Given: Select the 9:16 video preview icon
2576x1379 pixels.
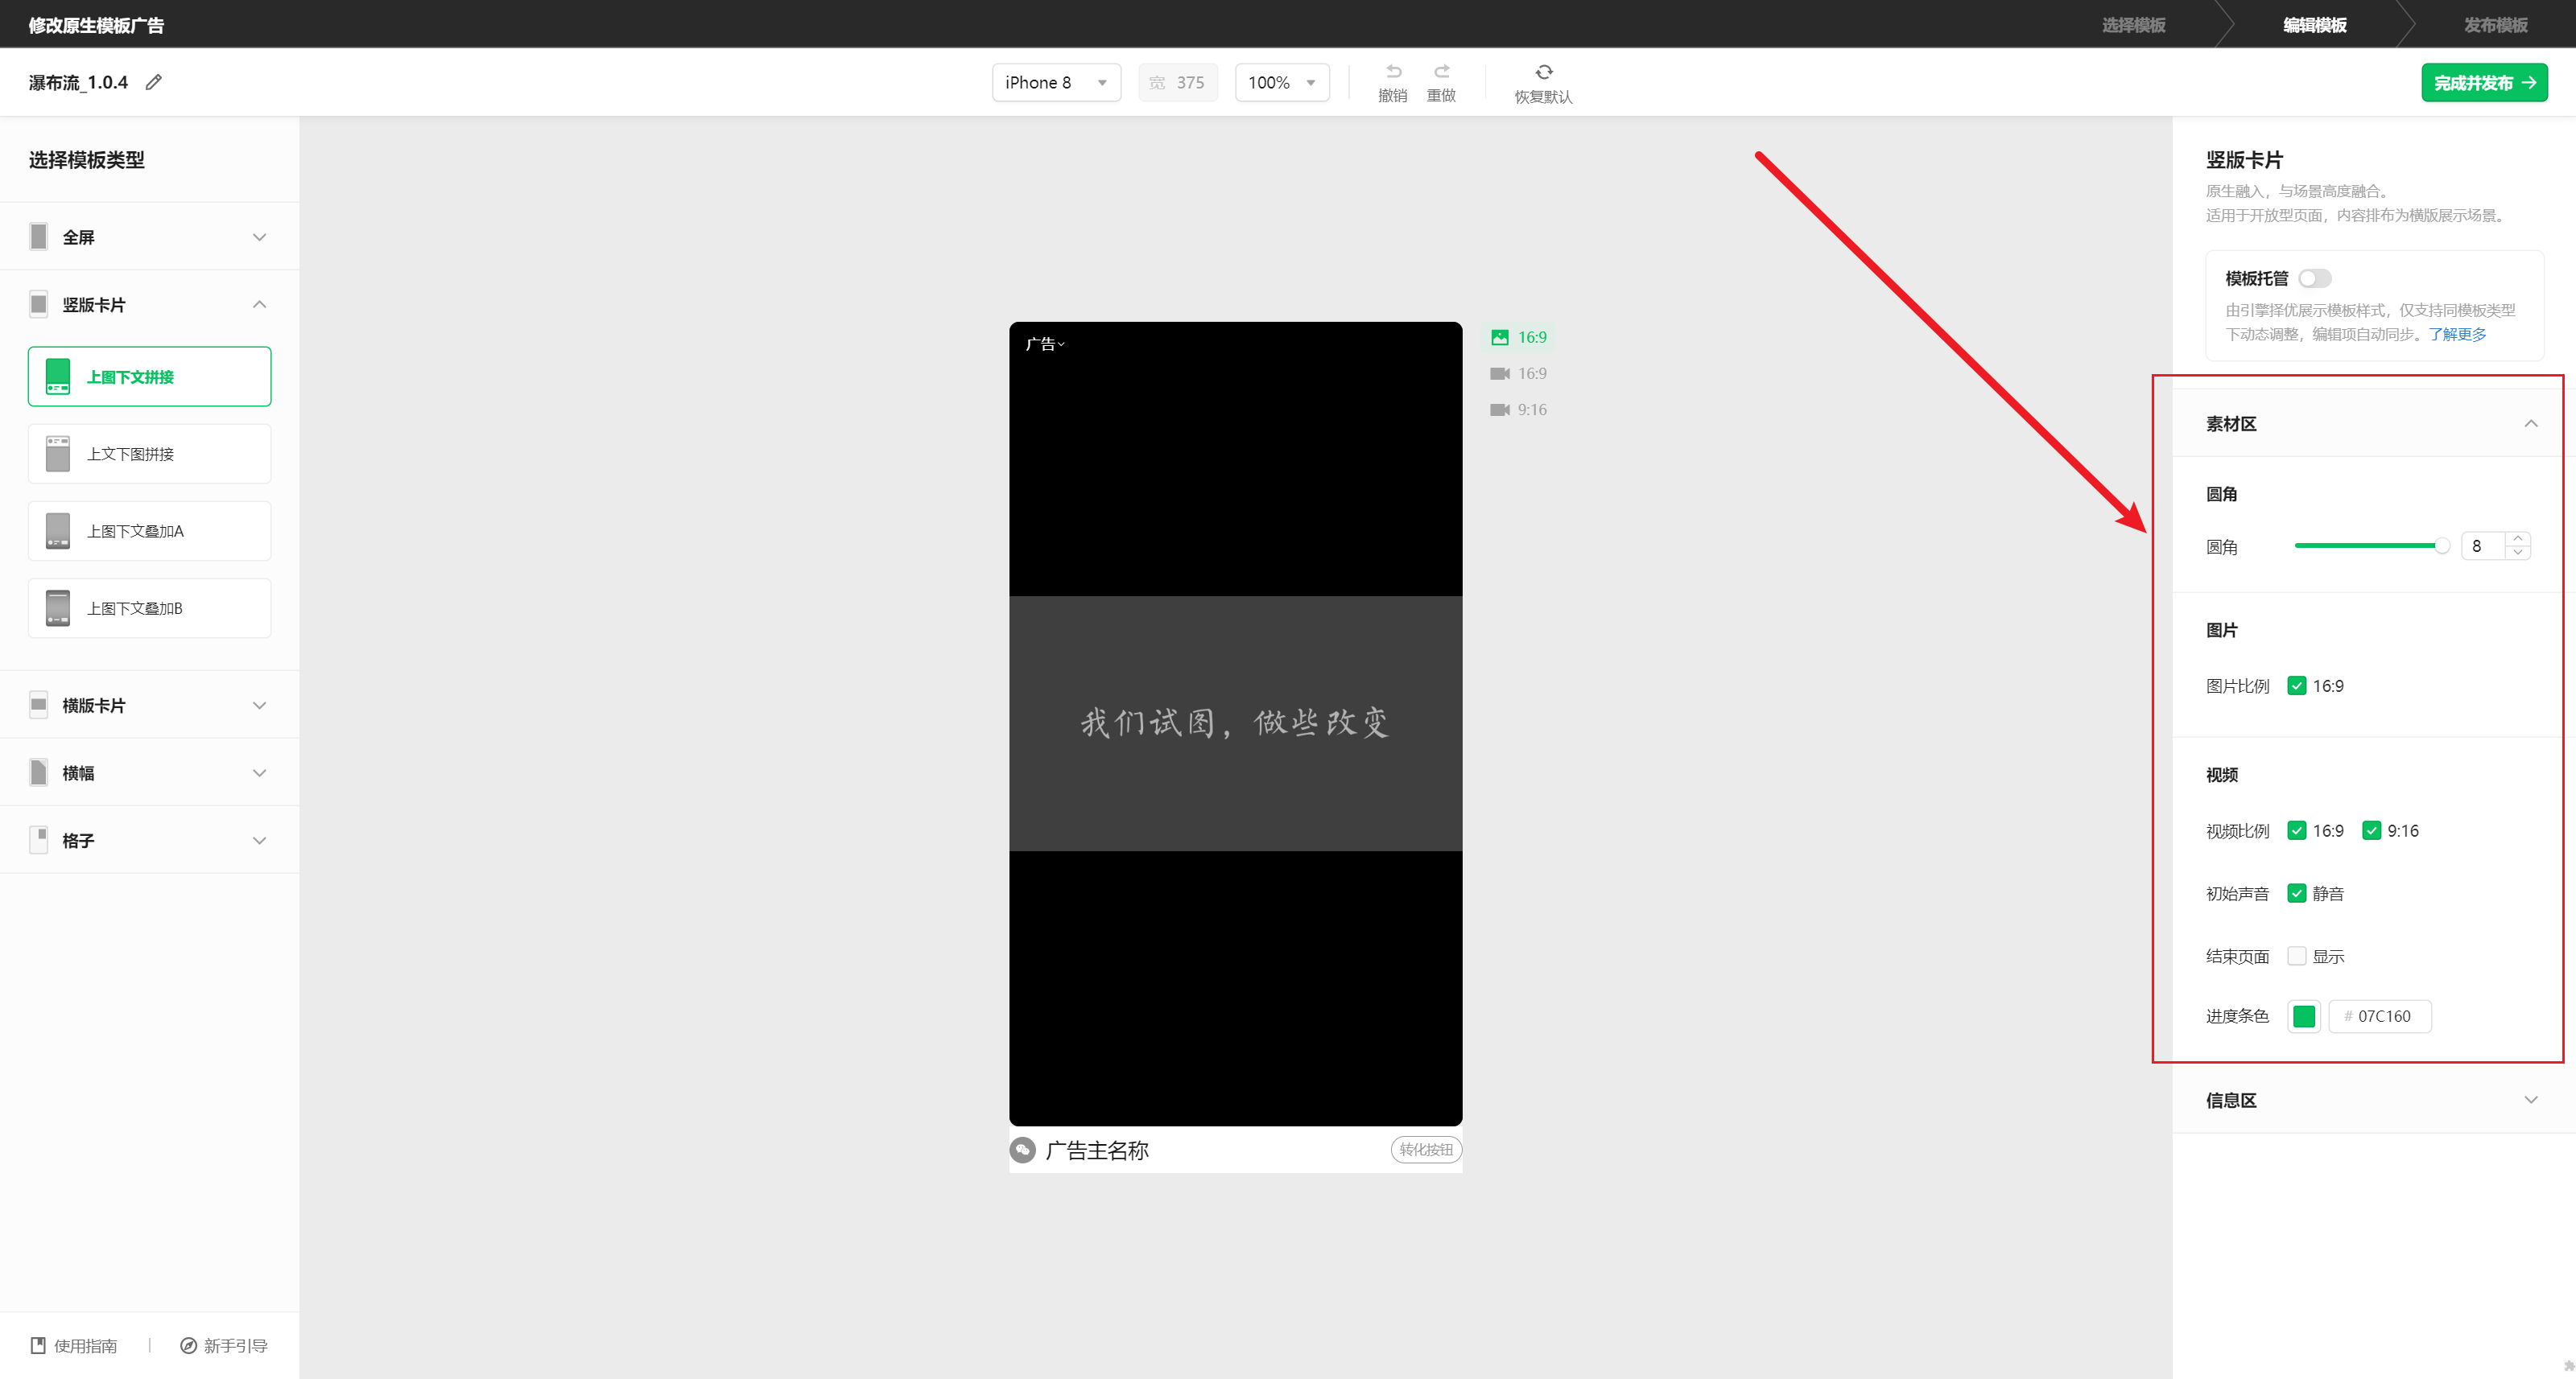Looking at the screenshot, I should tap(1499, 410).
